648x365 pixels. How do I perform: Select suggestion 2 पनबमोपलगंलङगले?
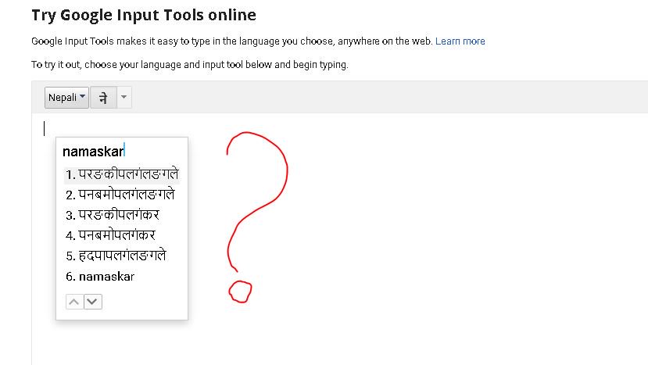pyautogui.click(x=120, y=195)
